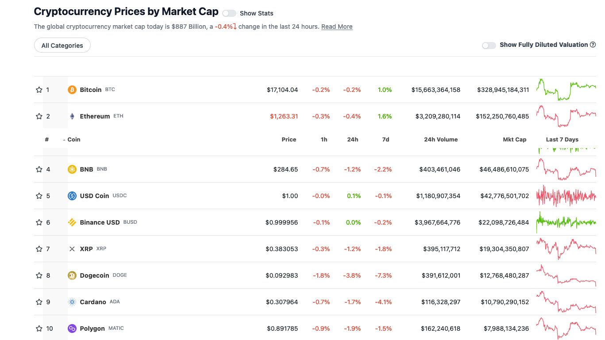605x340 pixels.
Task: Open the Polygon coin page link
Action: [x=92, y=329]
